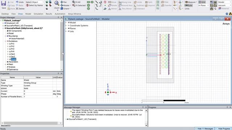Open the Results ribbon tab

point(49,14)
